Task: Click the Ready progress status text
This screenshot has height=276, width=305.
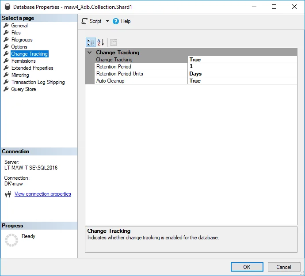Action: 28,236
